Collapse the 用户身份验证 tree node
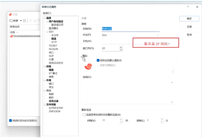 click(x=47, y=22)
